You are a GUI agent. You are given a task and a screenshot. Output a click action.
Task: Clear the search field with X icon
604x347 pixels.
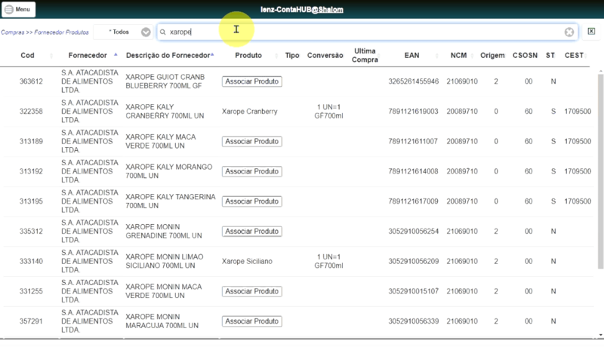point(569,32)
